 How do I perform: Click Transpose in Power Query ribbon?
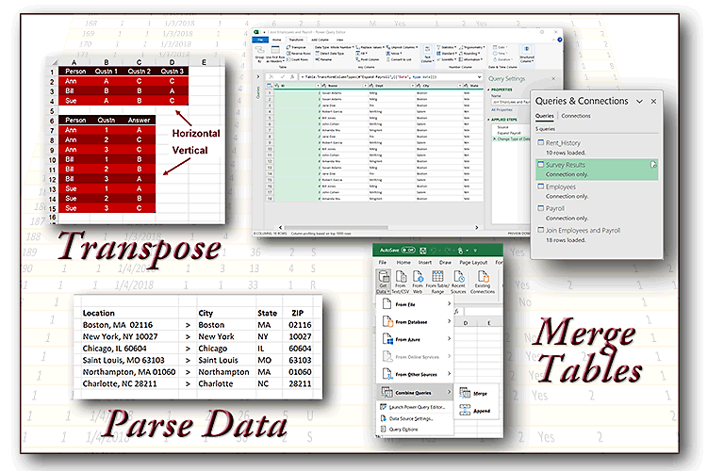[296, 47]
